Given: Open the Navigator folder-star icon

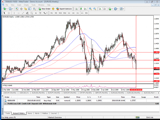Looking at the screenshot, I should pyautogui.click(x=25, y=9).
